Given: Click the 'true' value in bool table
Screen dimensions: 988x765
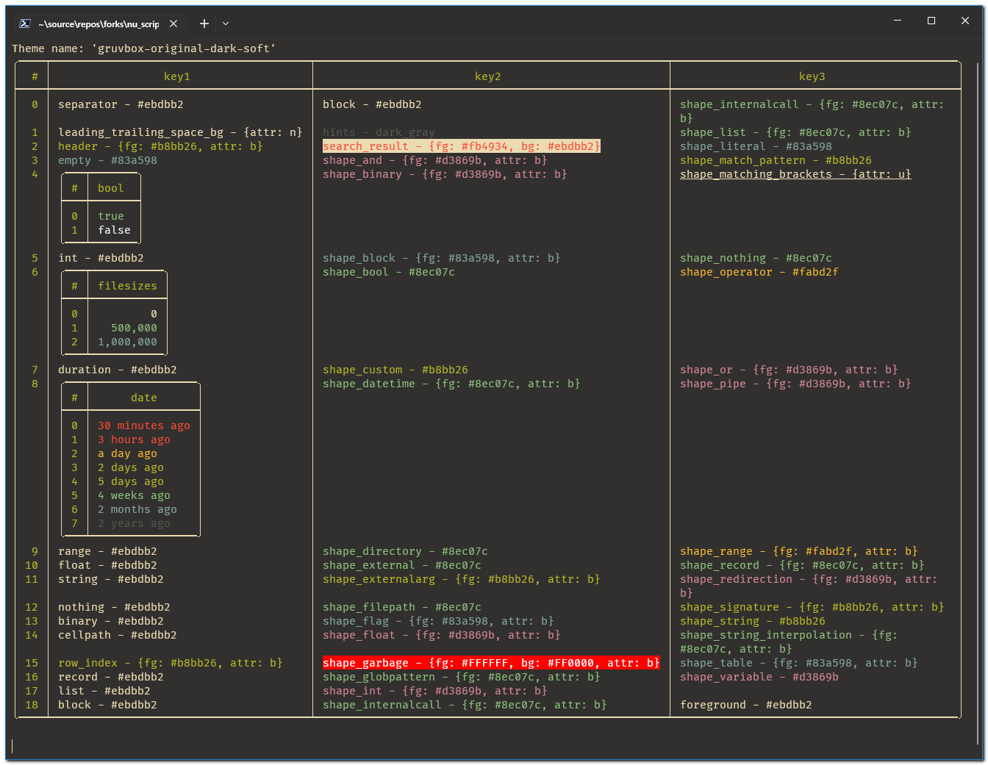Looking at the screenshot, I should [111, 216].
